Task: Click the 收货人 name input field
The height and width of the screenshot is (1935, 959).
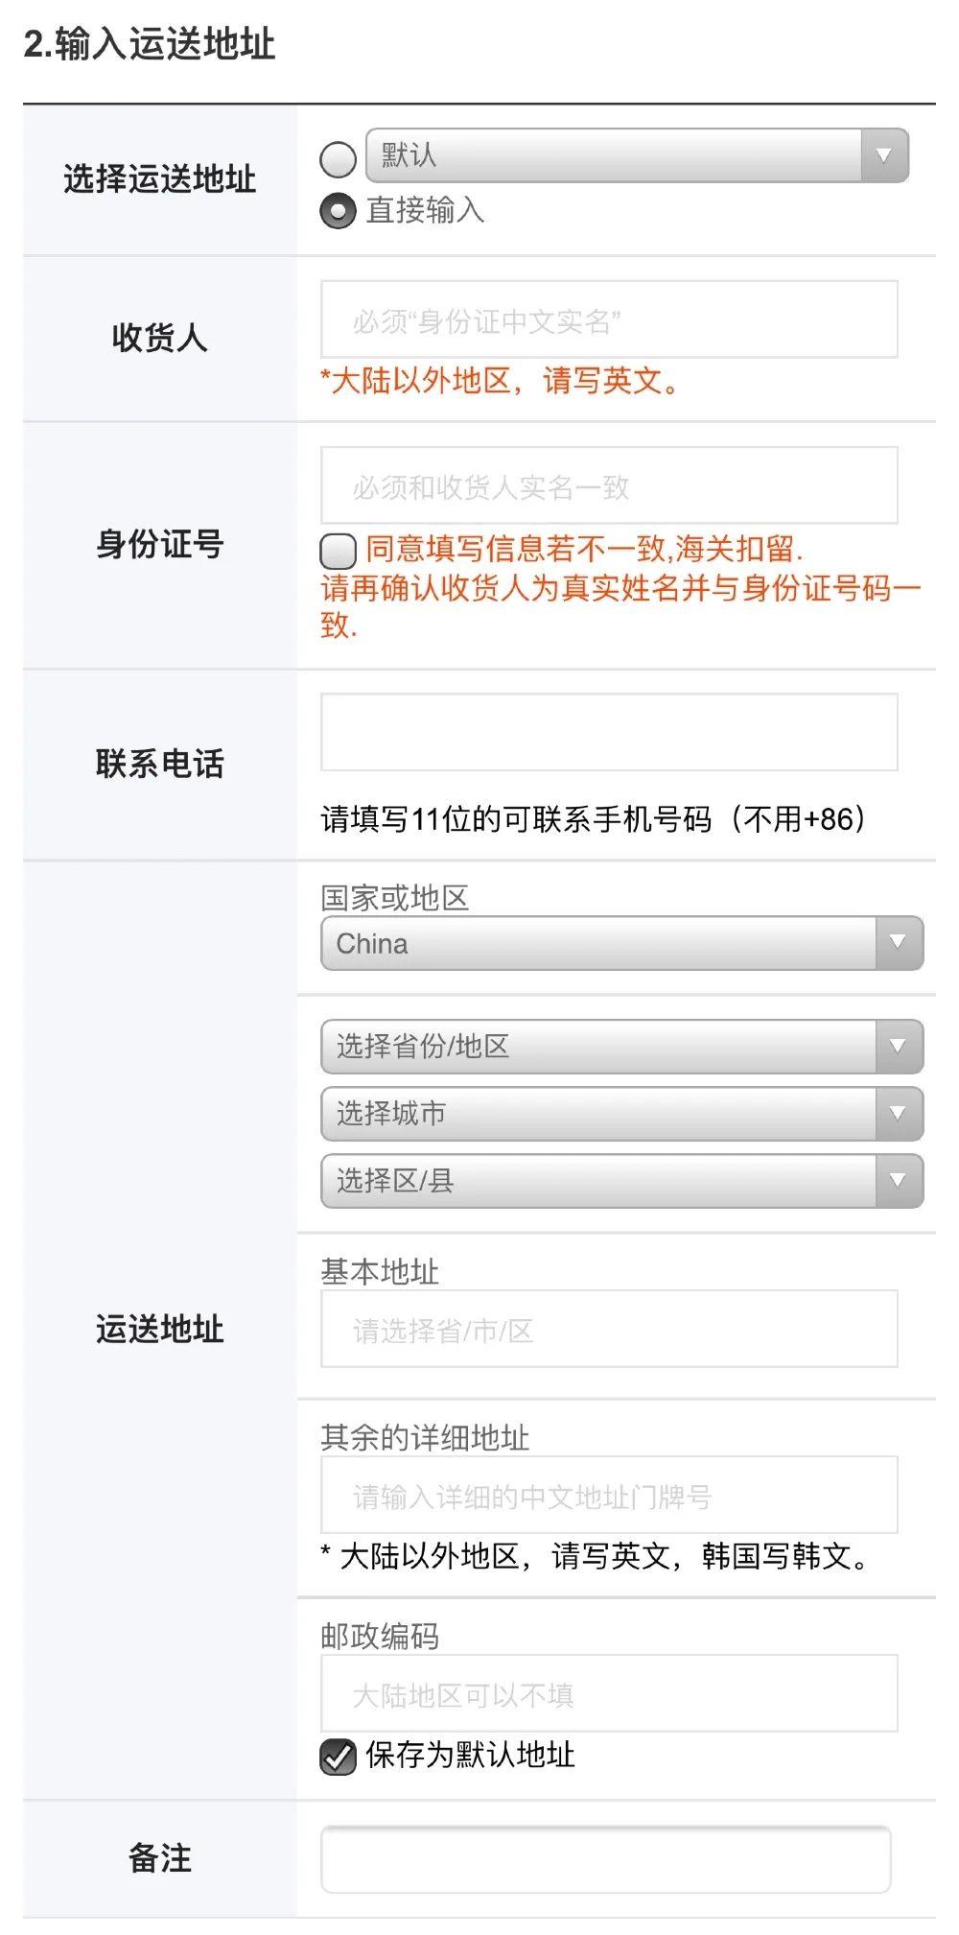Action: click(609, 320)
